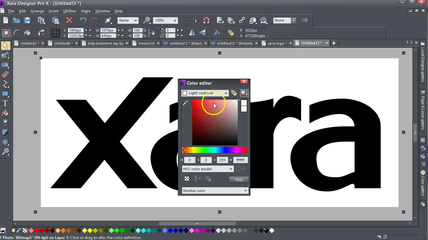Choose the Eraser tool

(5, 75)
